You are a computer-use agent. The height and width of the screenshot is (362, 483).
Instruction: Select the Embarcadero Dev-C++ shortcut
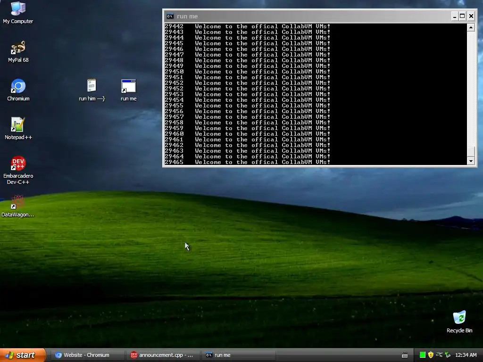(18, 170)
